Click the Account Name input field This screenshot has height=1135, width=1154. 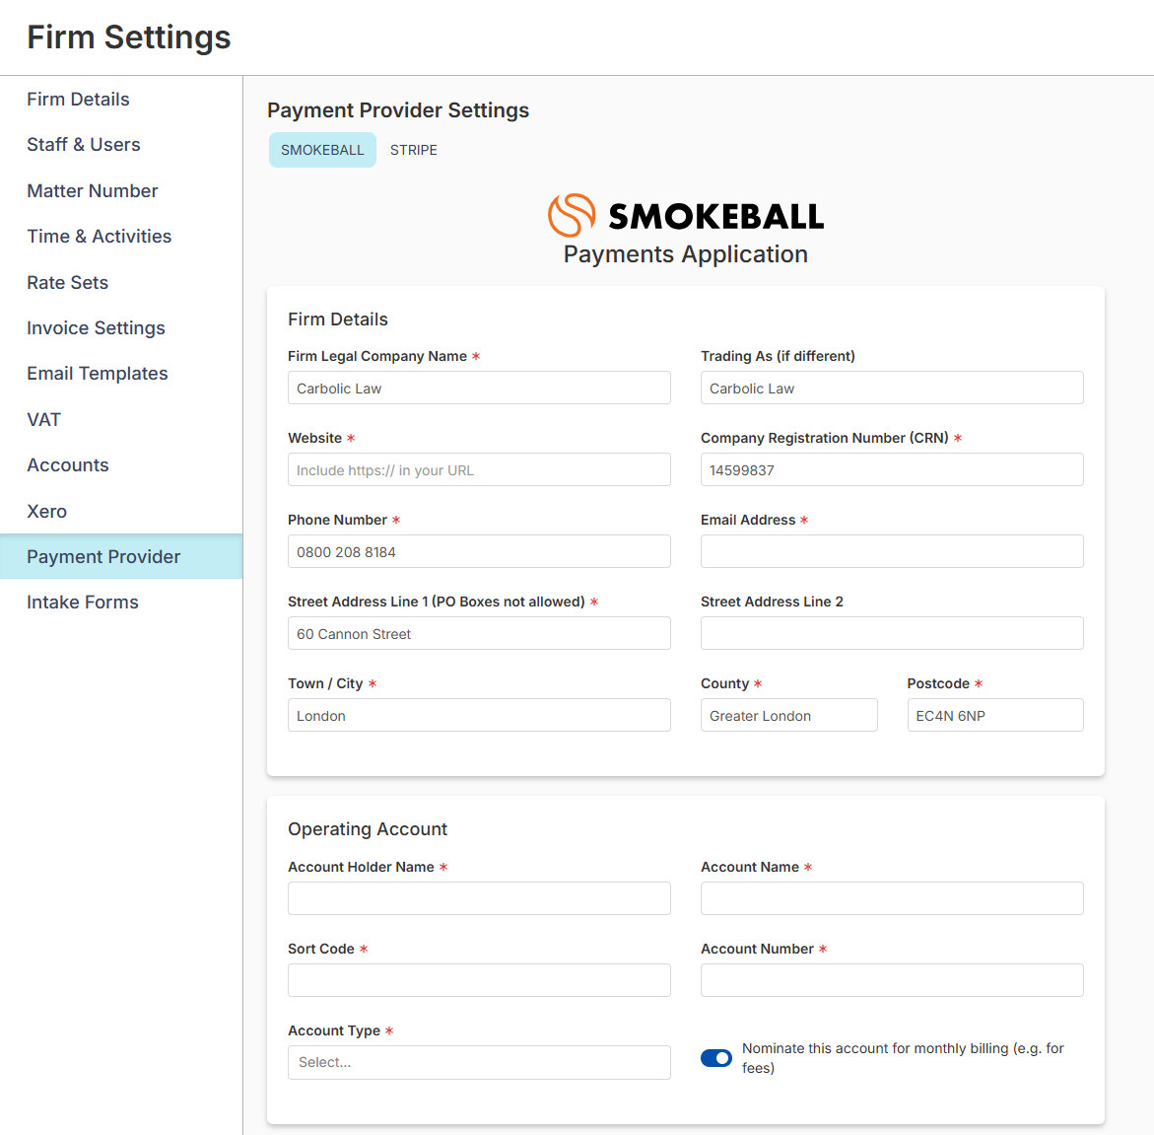click(x=892, y=897)
